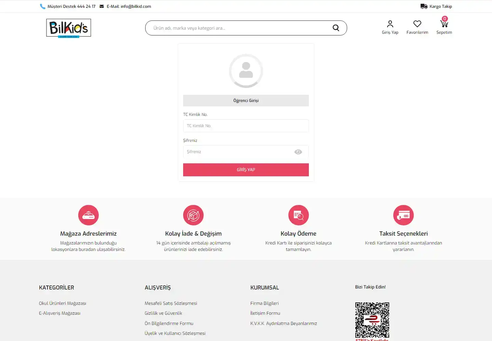Click the KURUMSAL footer heading

[265, 287]
